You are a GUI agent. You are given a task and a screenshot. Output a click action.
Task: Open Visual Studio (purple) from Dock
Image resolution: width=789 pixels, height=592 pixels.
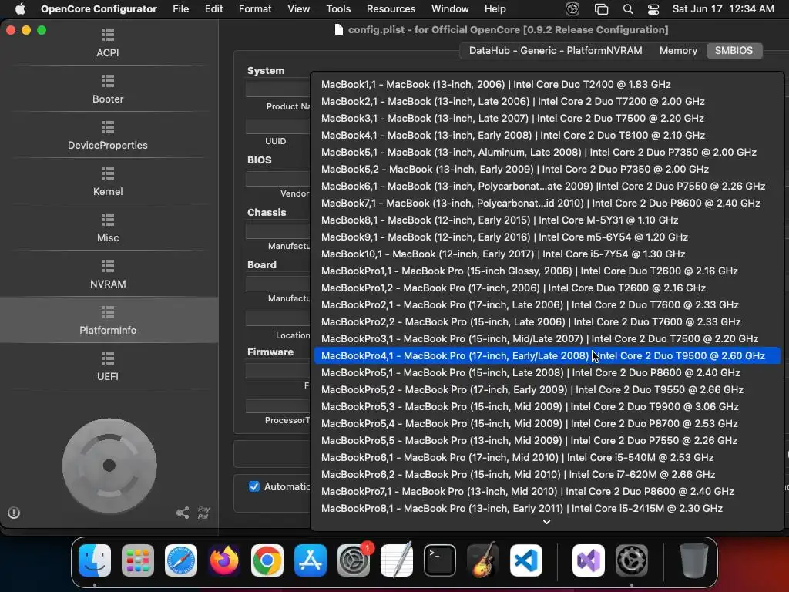(589, 560)
